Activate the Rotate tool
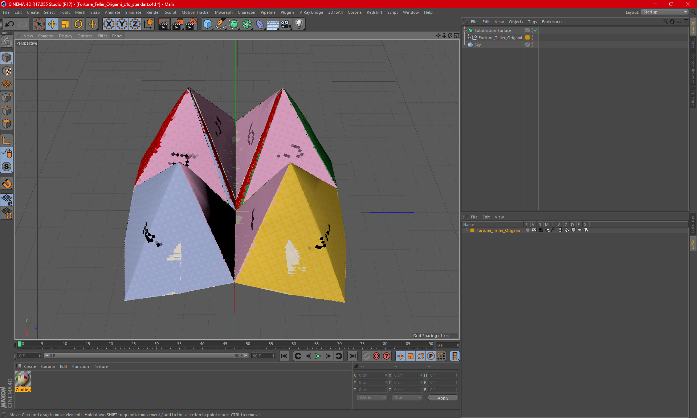The height and width of the screenshot is (418, 697). tap(78, 24)
